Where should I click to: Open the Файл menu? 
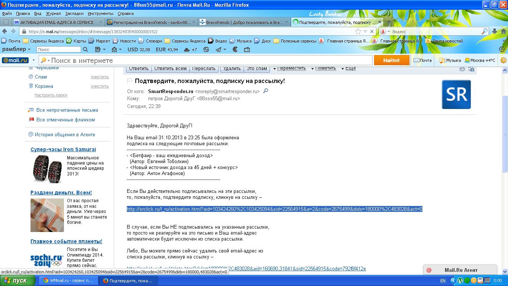pos(7,13)
